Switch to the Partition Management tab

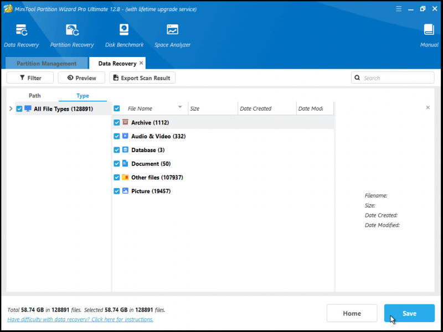[47, 63]
